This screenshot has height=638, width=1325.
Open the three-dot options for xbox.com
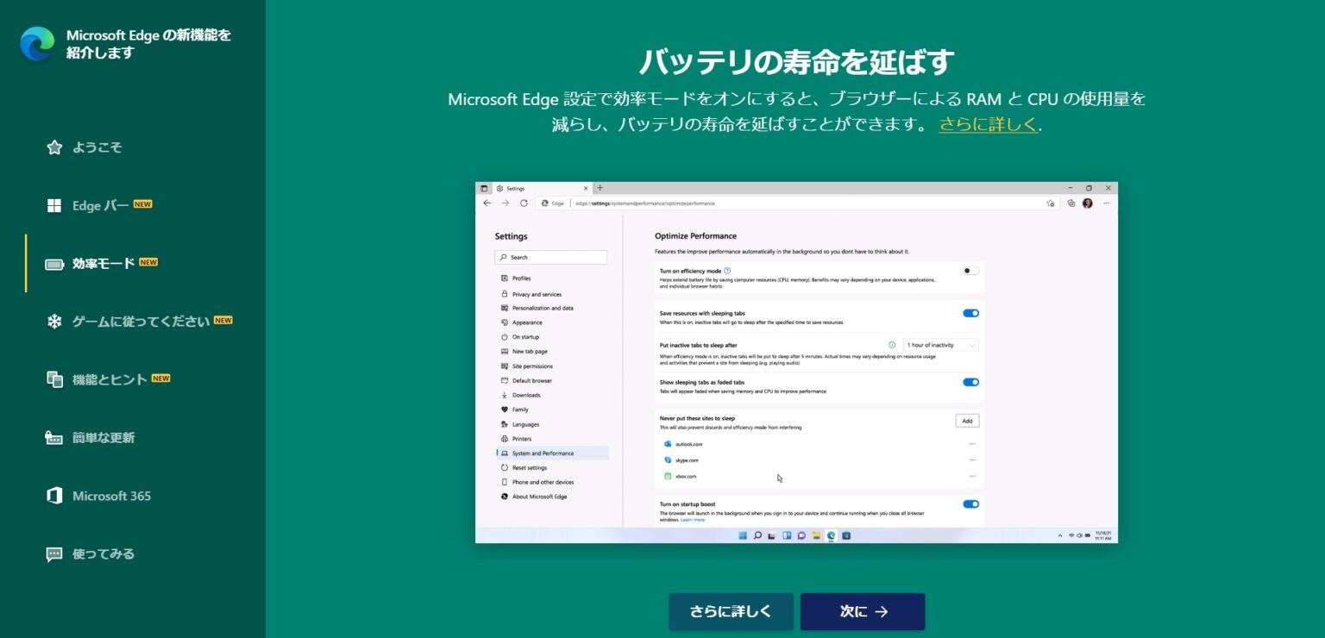972,476
